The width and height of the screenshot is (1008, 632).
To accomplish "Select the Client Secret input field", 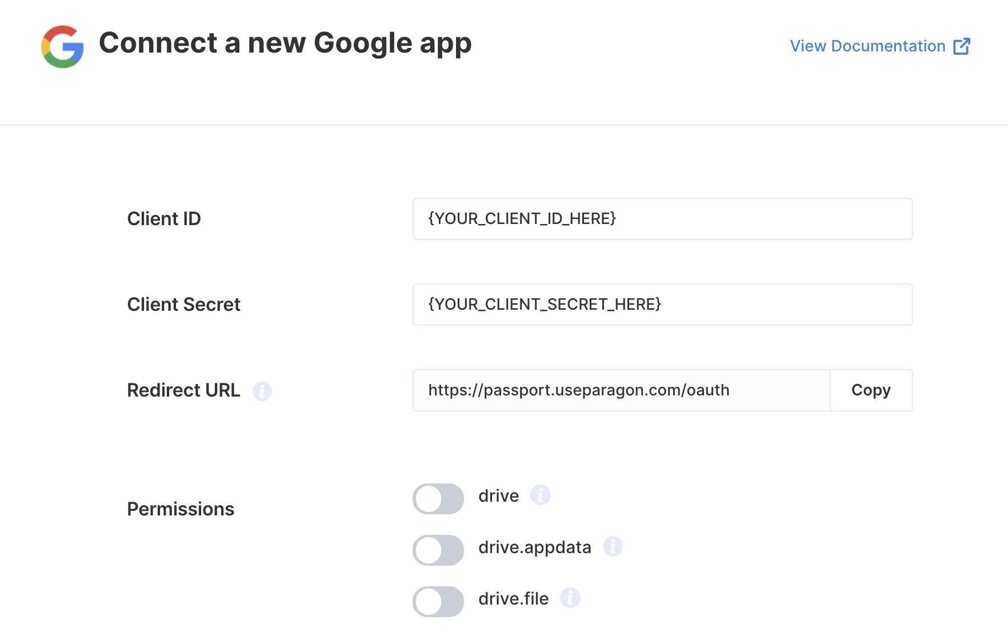I will point(663,305).
